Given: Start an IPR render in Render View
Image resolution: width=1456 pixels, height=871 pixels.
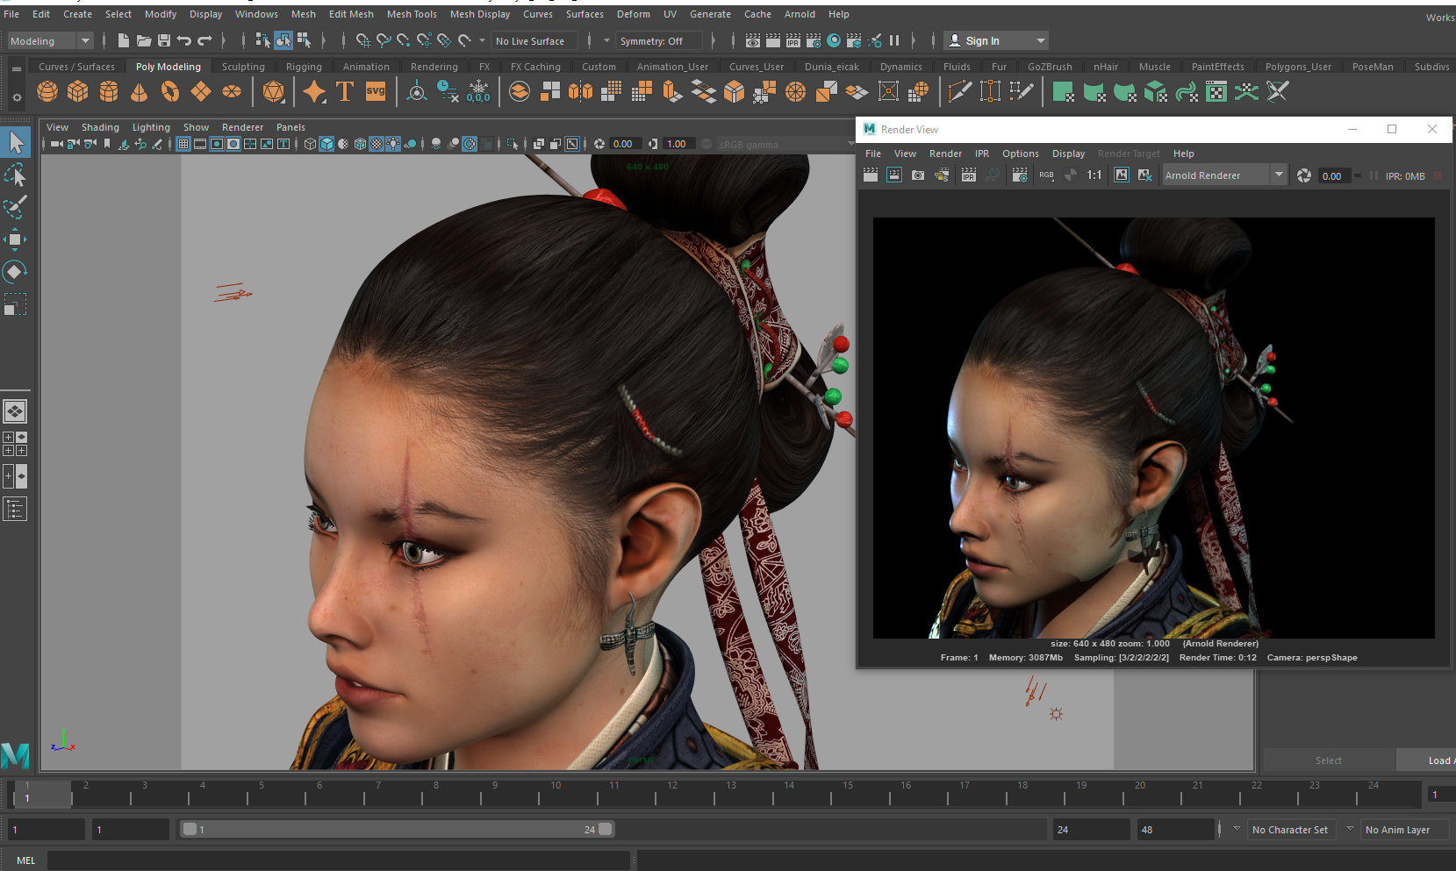Looking at the screenshot, I should tap(968, 175).
